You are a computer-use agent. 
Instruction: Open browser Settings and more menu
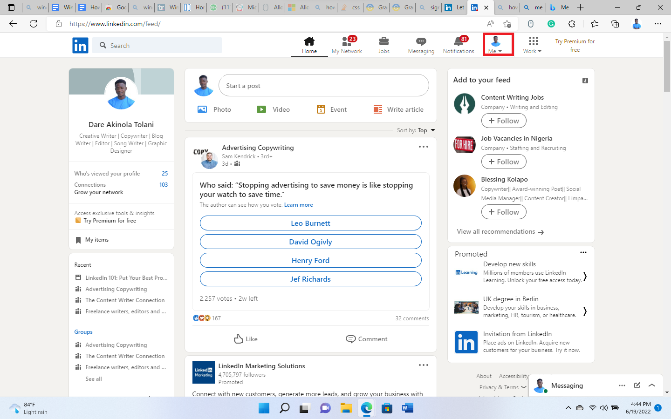pos(657,24)
